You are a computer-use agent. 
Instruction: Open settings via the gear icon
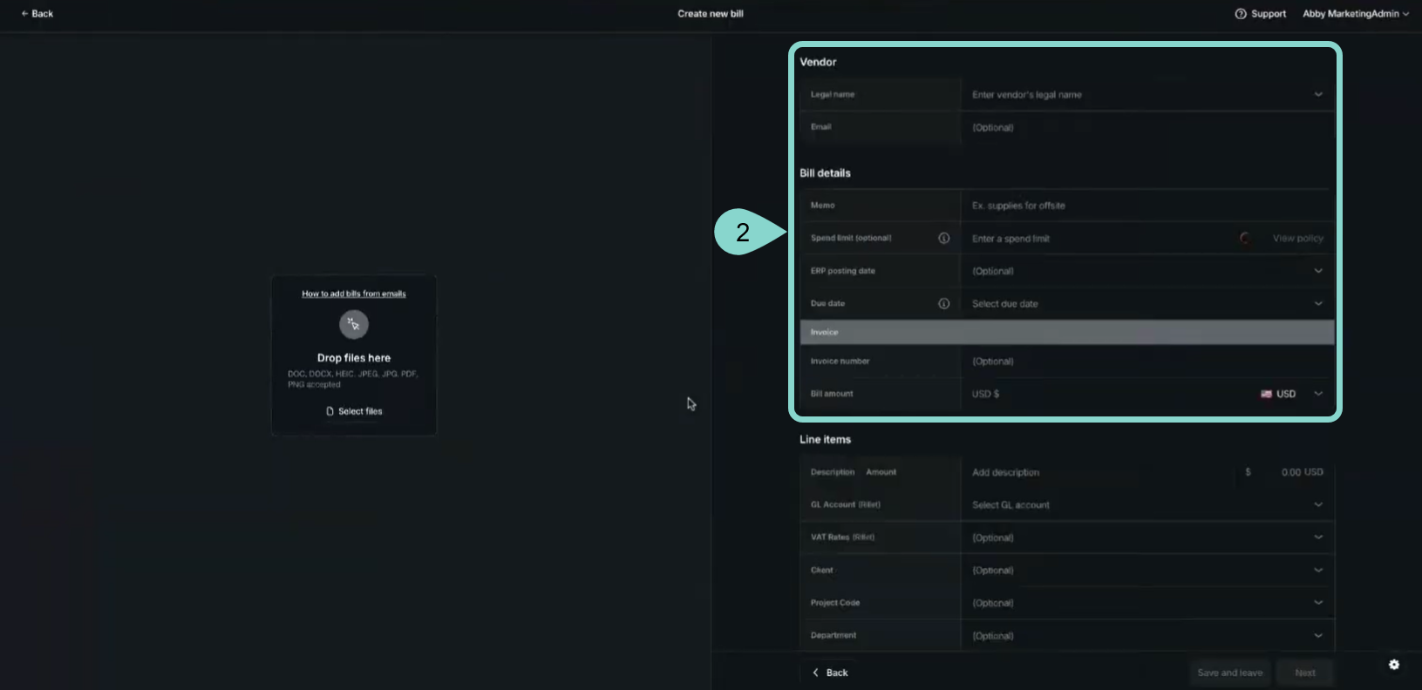1393,665
